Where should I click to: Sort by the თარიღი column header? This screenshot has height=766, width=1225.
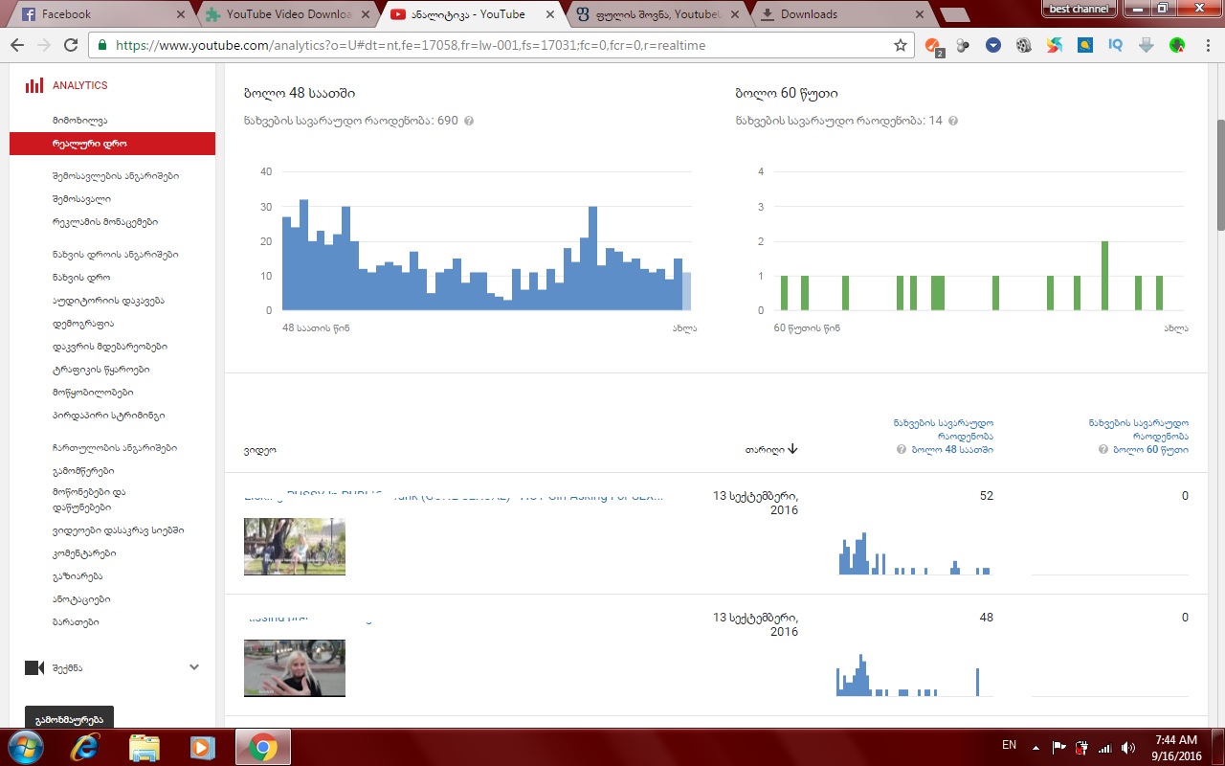[771, 449]
